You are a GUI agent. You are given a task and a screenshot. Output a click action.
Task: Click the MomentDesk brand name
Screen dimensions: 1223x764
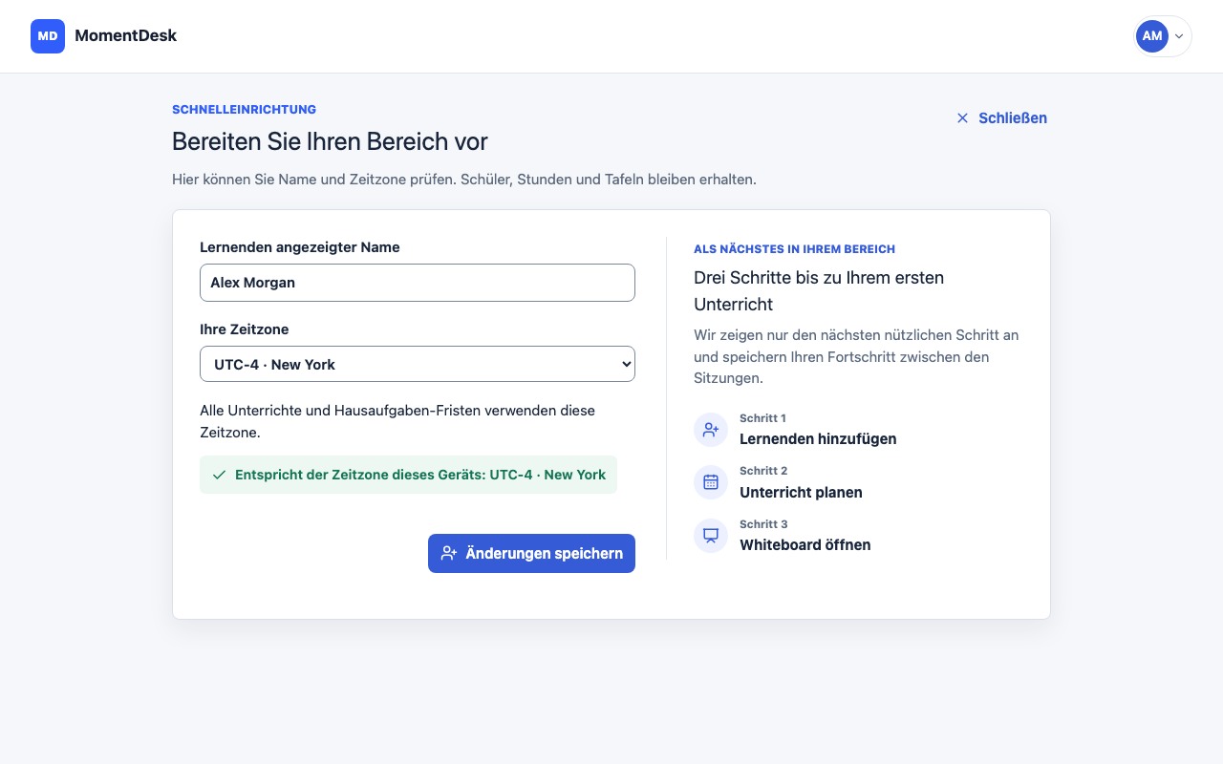click(126, 36)
